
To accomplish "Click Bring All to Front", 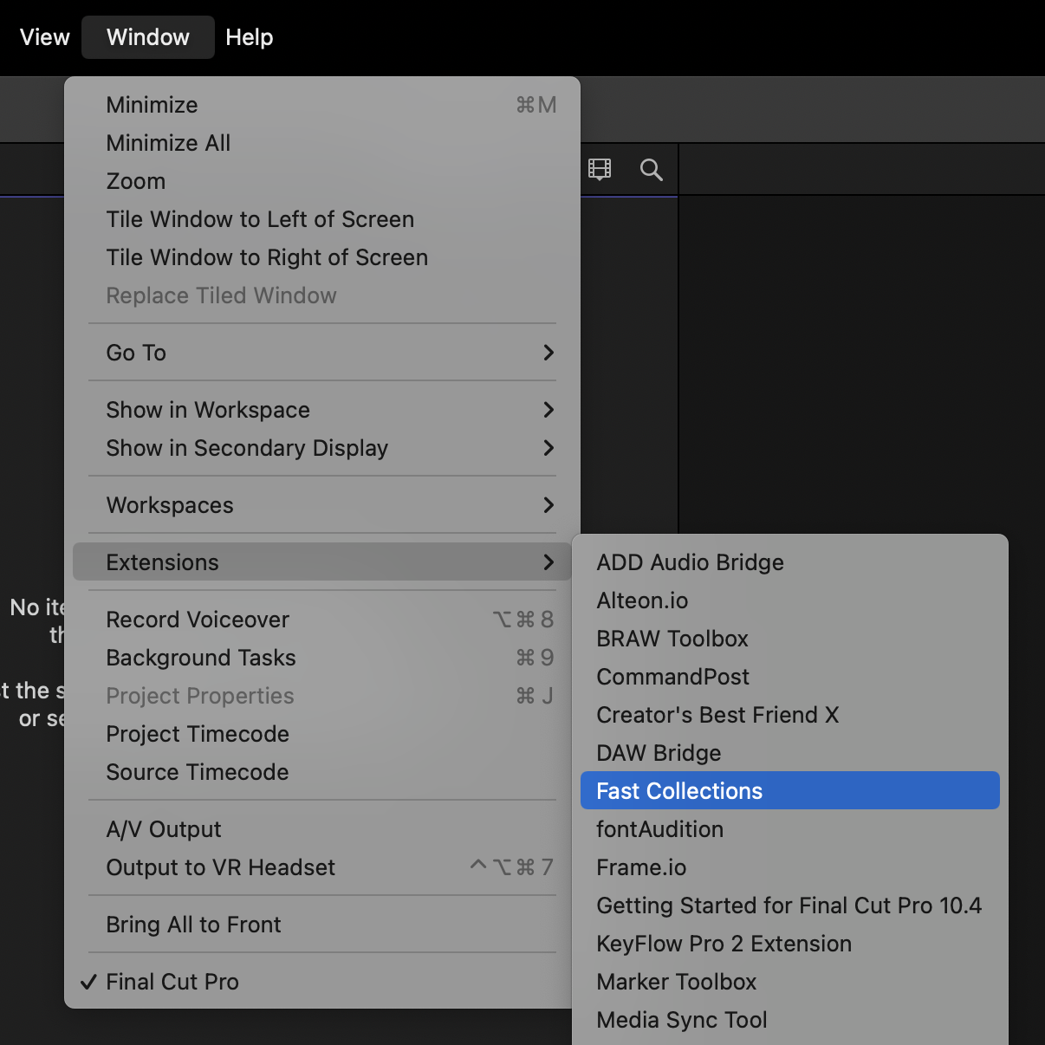I will [193, 925].
